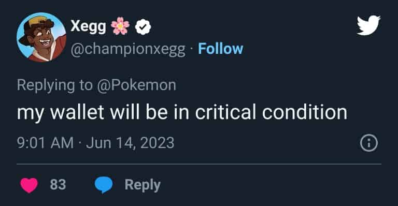Click the Twitter bird logo
The height and width of the screenshot is (206, 398).
pyautogui.click(x=368, y=25)
